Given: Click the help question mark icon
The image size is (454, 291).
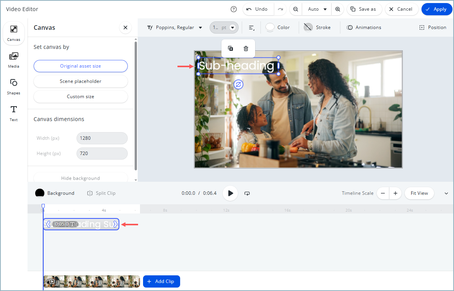Looking at the screenshot, I should coord(234,9).
